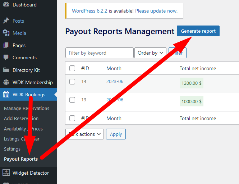Toggle select-all checkbox in table header

point(72,68)
